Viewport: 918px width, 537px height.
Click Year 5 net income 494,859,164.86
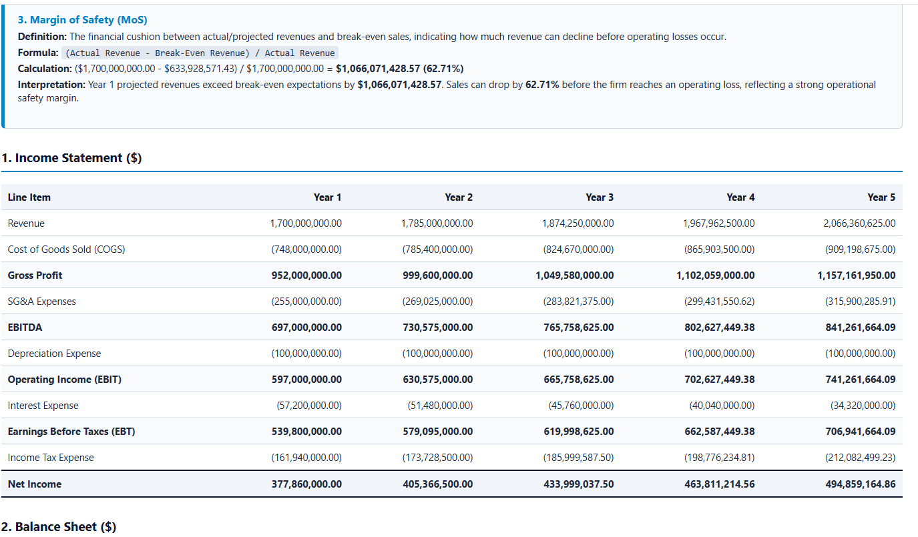tap(861, 484)
